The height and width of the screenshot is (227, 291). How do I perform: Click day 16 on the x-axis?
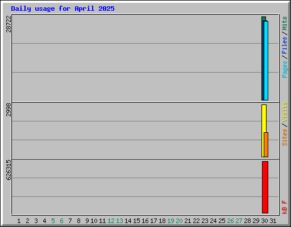[x=145, y=221]
